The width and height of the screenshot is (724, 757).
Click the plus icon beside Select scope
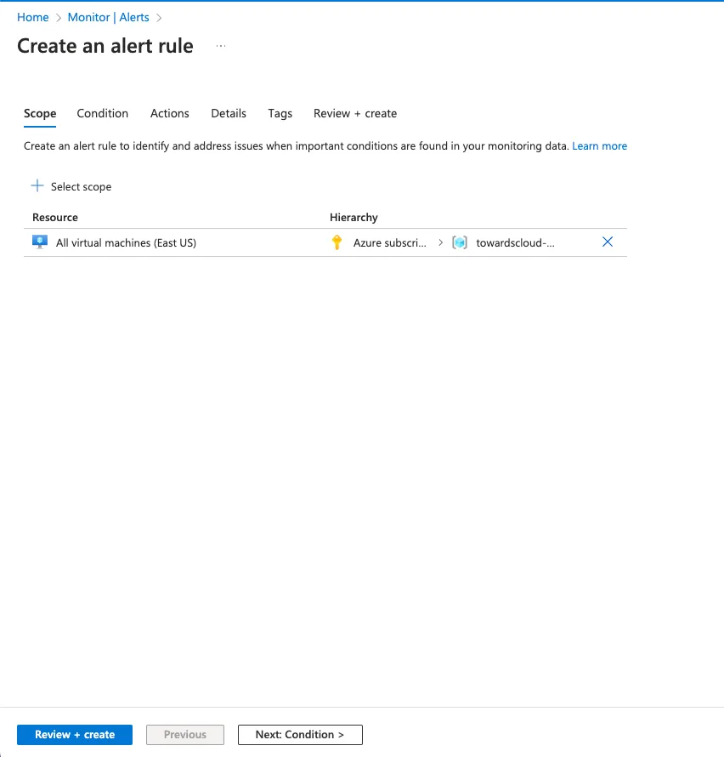tap(37, 186)
